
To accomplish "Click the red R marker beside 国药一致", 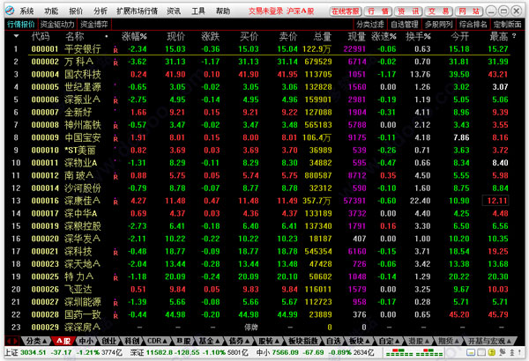I will click(115, 315).
